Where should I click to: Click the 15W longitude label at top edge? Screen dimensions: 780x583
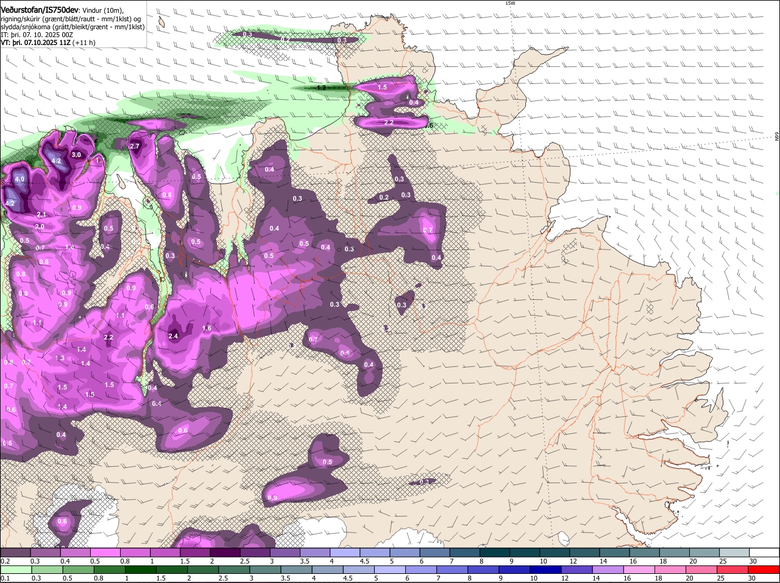[x=510, y=3]
